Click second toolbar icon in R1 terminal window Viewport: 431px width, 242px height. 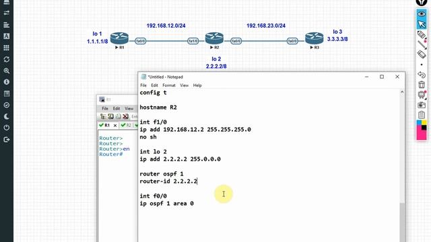pos(110,116)
